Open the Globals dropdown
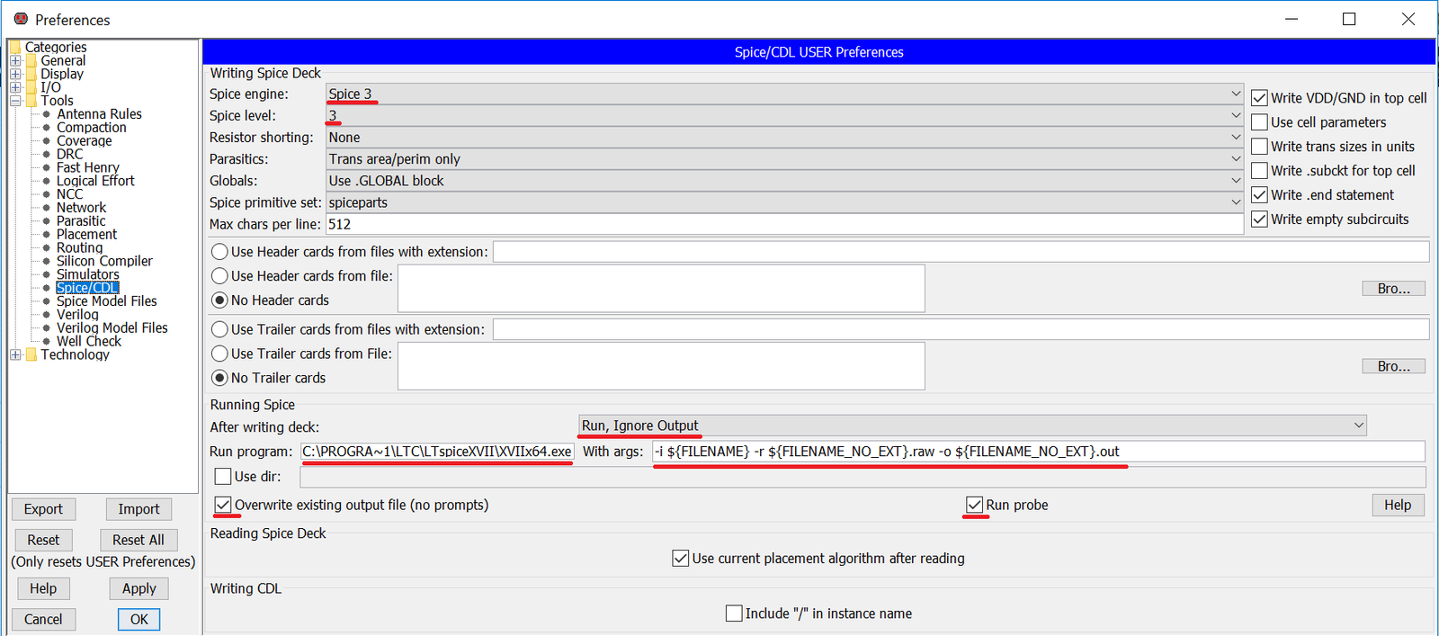Image resolution: width=1439 pixels, height=636 pixels. point(785,181)
